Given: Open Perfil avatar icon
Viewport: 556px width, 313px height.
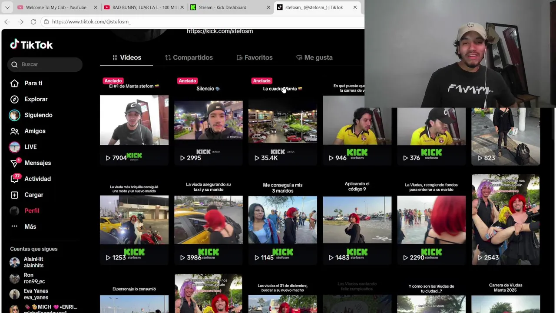Looking at the screenshot, I should [x=14, y=210].
